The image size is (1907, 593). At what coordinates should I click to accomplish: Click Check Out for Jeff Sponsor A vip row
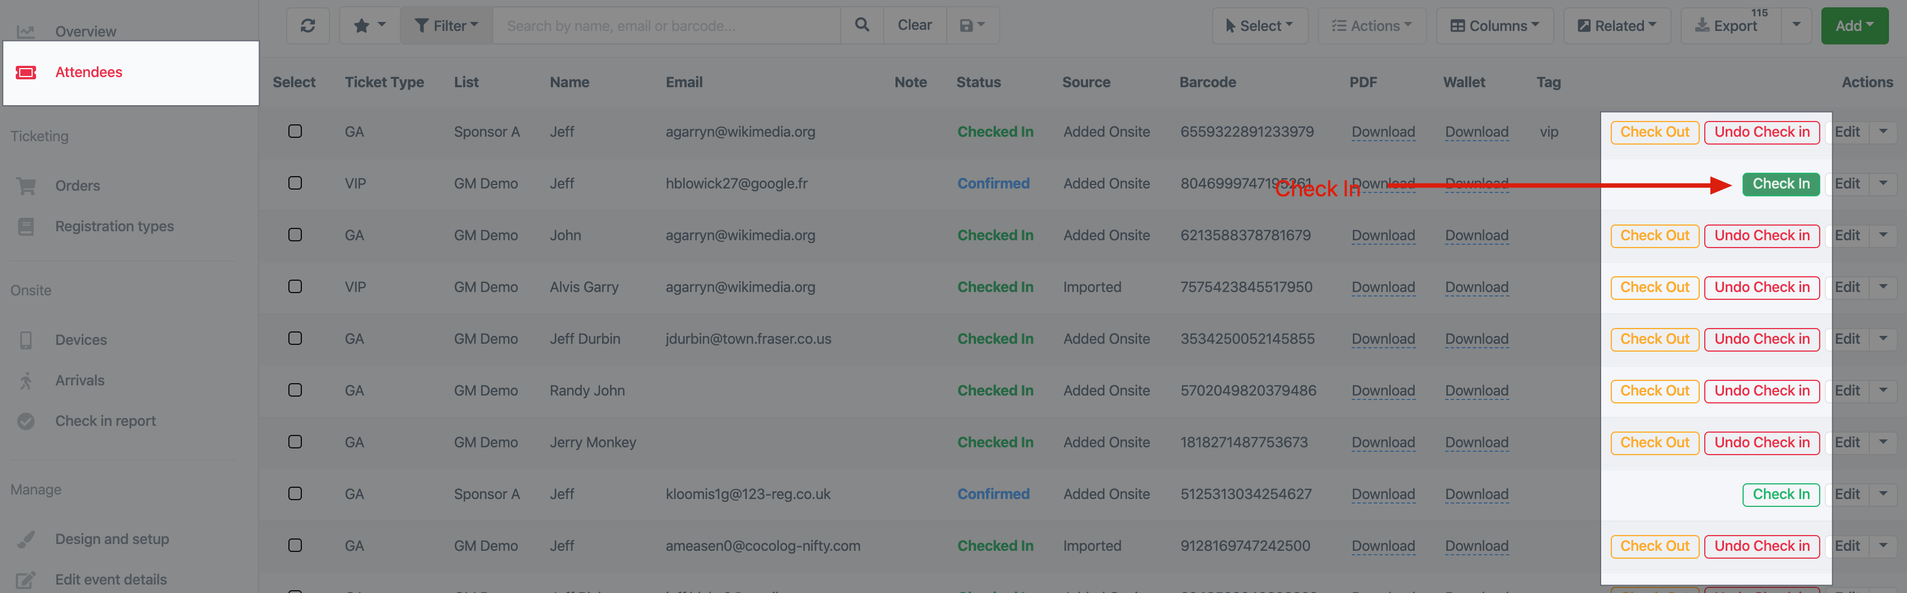[1654, 132]
